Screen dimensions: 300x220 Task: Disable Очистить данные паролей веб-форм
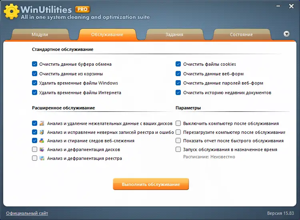pyautogui.click(x=178, y=83)
